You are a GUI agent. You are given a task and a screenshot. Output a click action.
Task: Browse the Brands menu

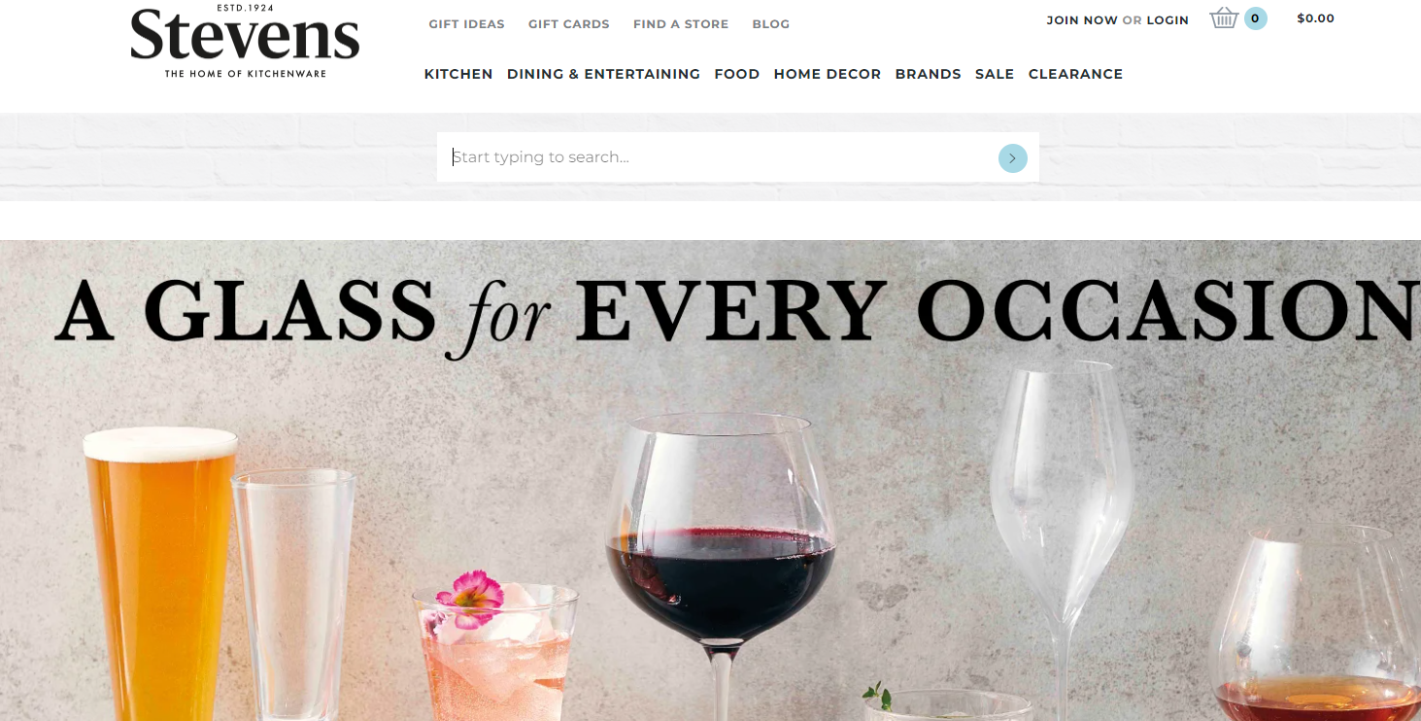coord(929,74)
